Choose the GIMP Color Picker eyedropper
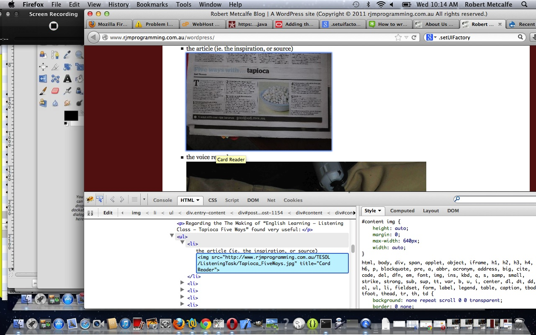Image resolution: width=536 pixels, height=335 pixels. pyautogui.click(x=67, y=55)
